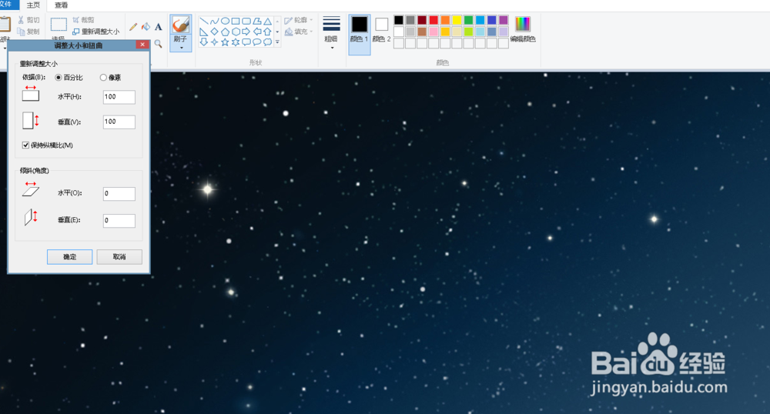Screen dimensions: 770x414
Task: Pick the rounded rectangle shape
Action: coord(246,21)
